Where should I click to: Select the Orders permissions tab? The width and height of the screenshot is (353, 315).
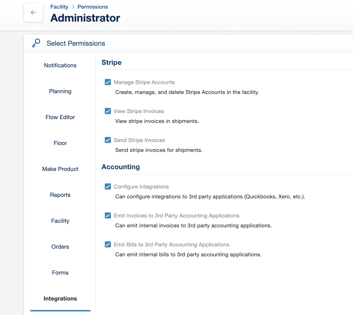60,247
